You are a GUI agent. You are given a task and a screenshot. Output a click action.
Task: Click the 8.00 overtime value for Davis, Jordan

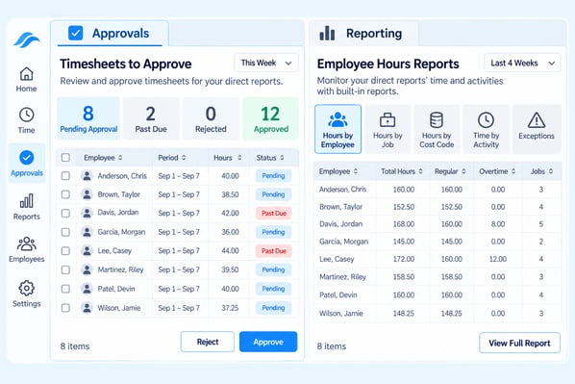498,224
